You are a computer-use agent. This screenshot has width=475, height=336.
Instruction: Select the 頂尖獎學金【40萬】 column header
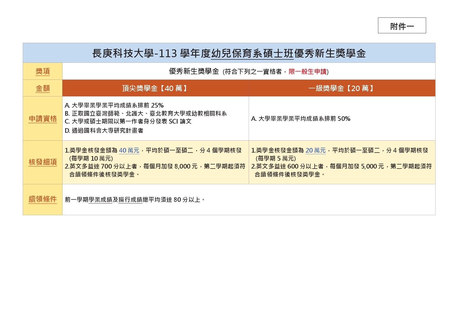coord(155,88)
